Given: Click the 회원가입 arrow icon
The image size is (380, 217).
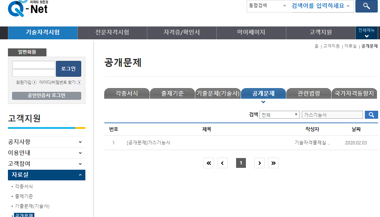Looking at the screenshot, I should tap(34, 82).
